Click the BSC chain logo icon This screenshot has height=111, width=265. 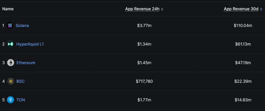[x=11, y=81]
